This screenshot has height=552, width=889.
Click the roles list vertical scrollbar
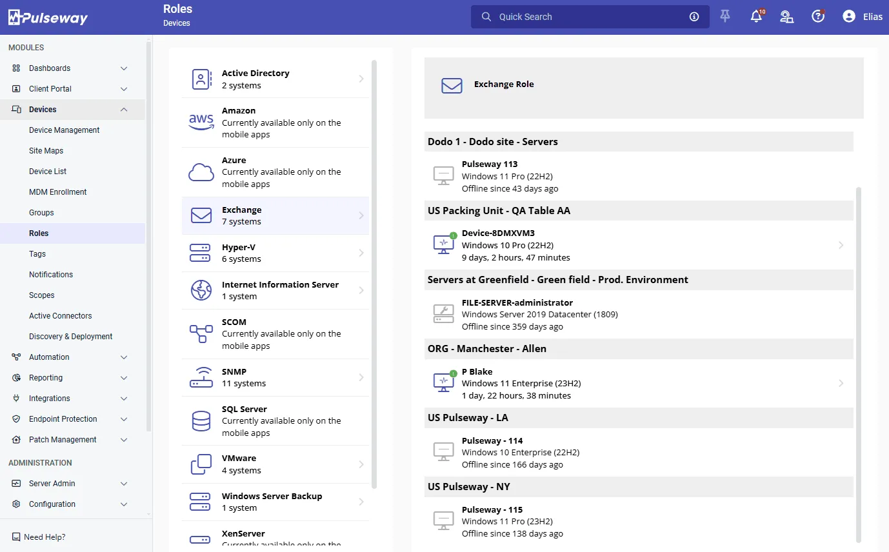374,274
